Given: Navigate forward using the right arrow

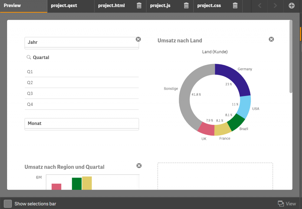Looking at the screenshot, I should [x=275, y=6].
